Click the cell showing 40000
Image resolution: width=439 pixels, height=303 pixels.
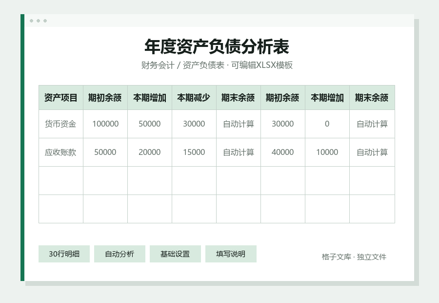pyautogui.click(x=283, y=152)
